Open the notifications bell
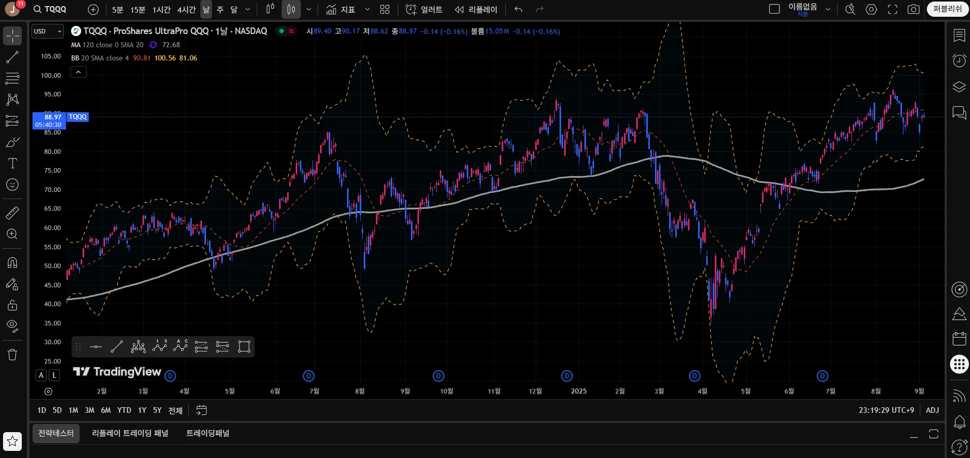Image resolution: width=970 pixels, height=458 pixels. pos(959,422)
